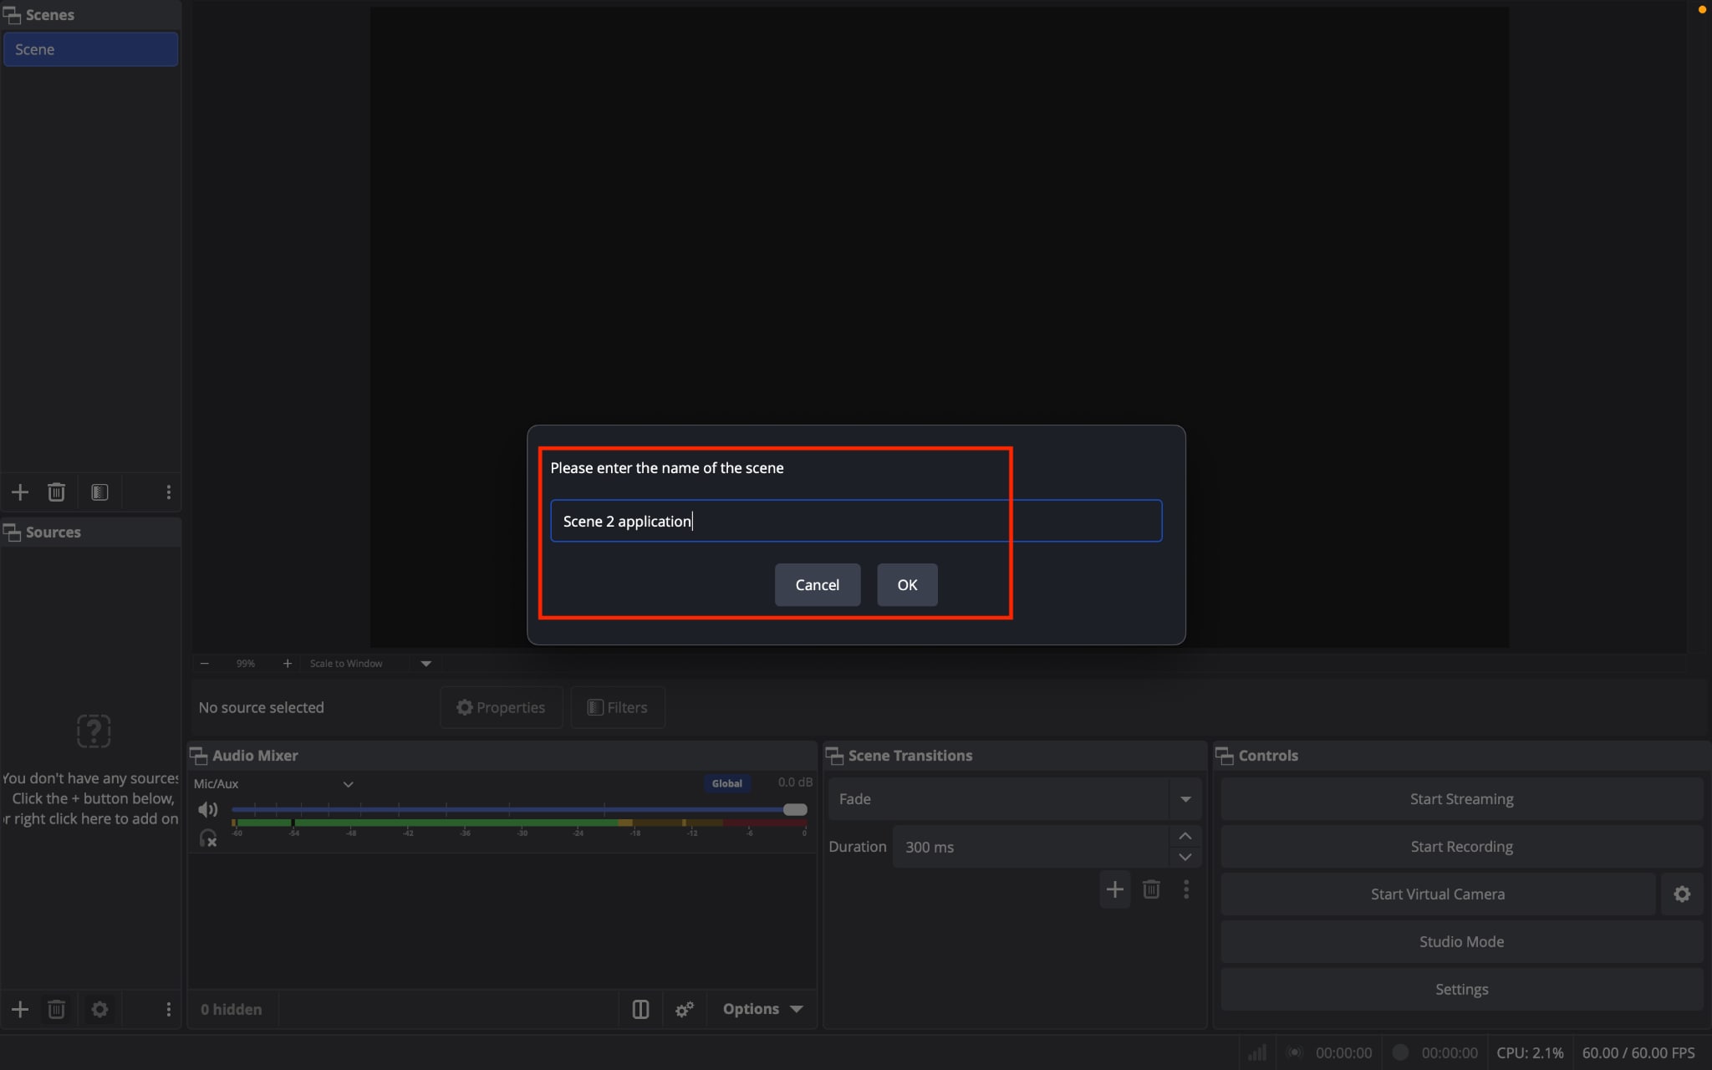The height and width of the screenshot is (1070, 1712).
Task: Click the CPU: 2.1% status text
Action: [x=1530, y=1052]
